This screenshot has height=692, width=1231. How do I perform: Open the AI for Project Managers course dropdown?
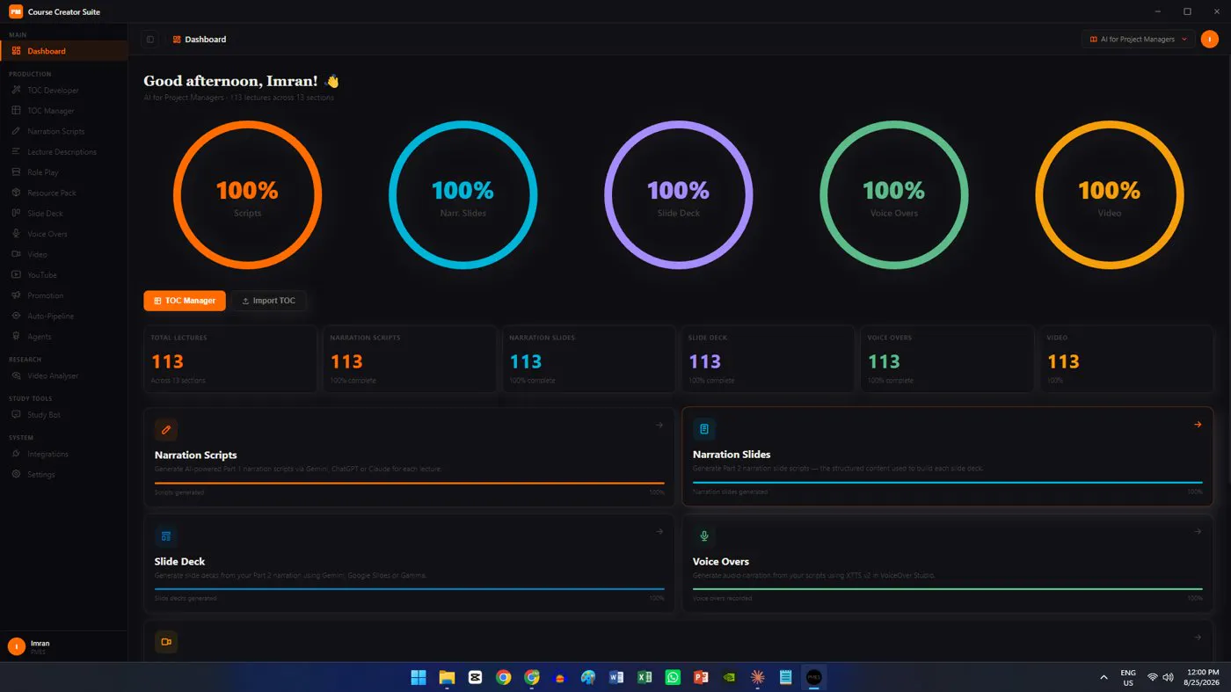pos(1138,40)
